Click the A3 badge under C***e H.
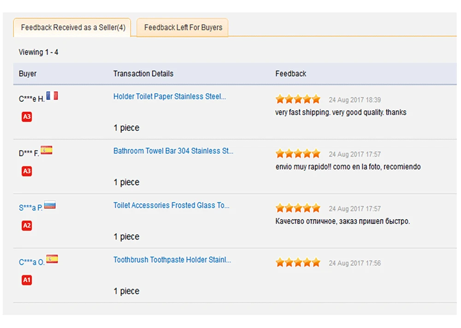 27,117
